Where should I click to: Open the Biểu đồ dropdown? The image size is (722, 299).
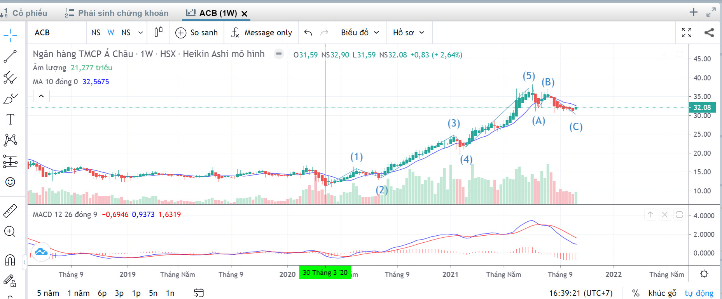[x=360, y=33]
